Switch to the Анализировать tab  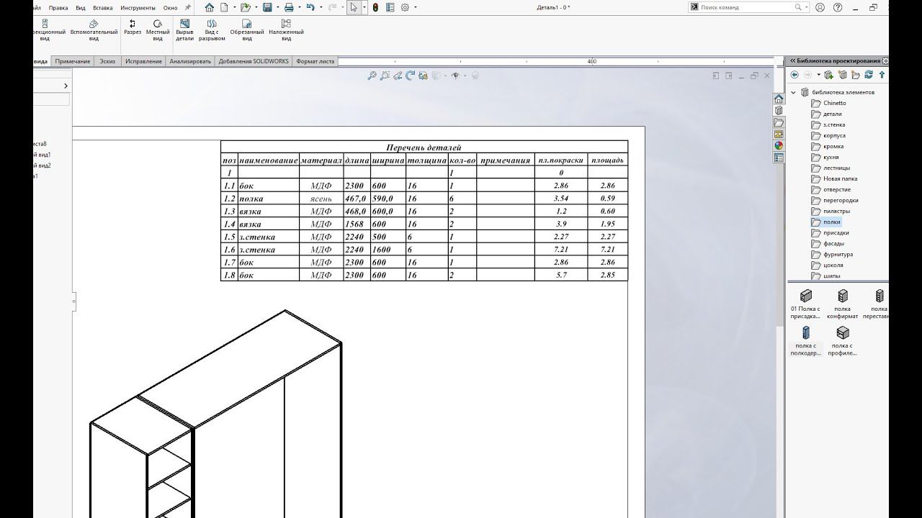[x=190, y=61]
